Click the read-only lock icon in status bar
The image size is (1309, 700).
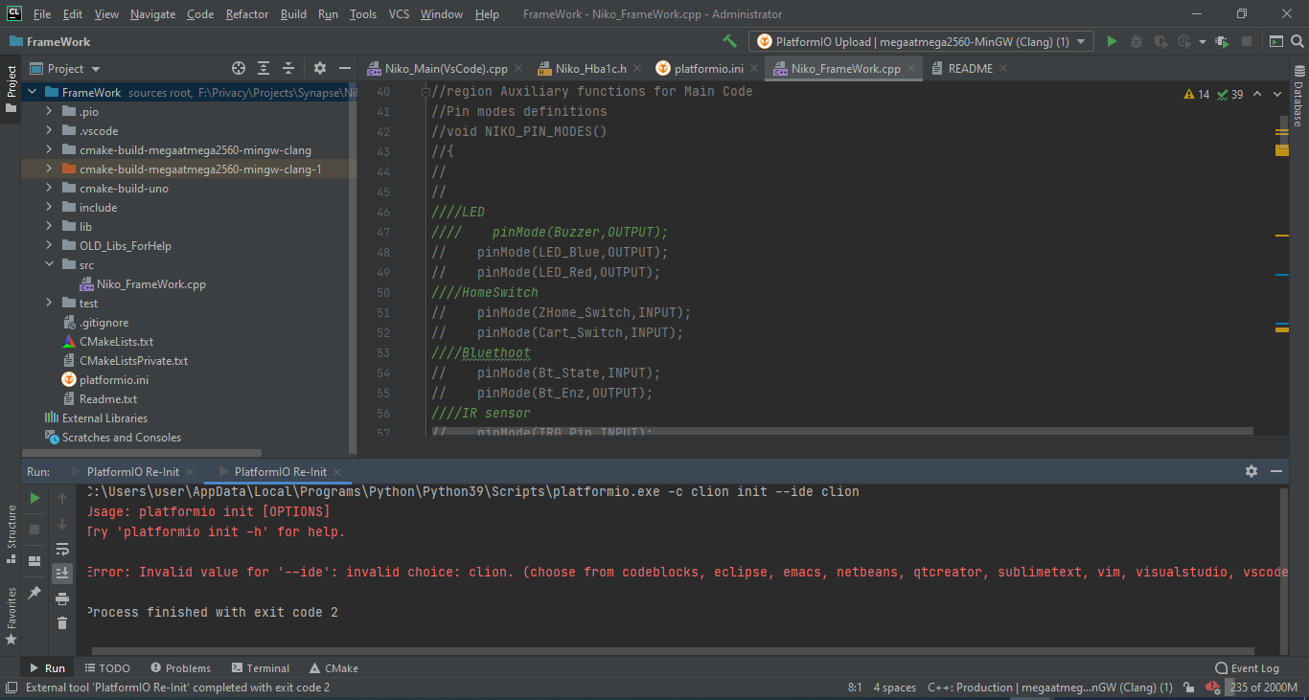click(x=1188, y=688)
